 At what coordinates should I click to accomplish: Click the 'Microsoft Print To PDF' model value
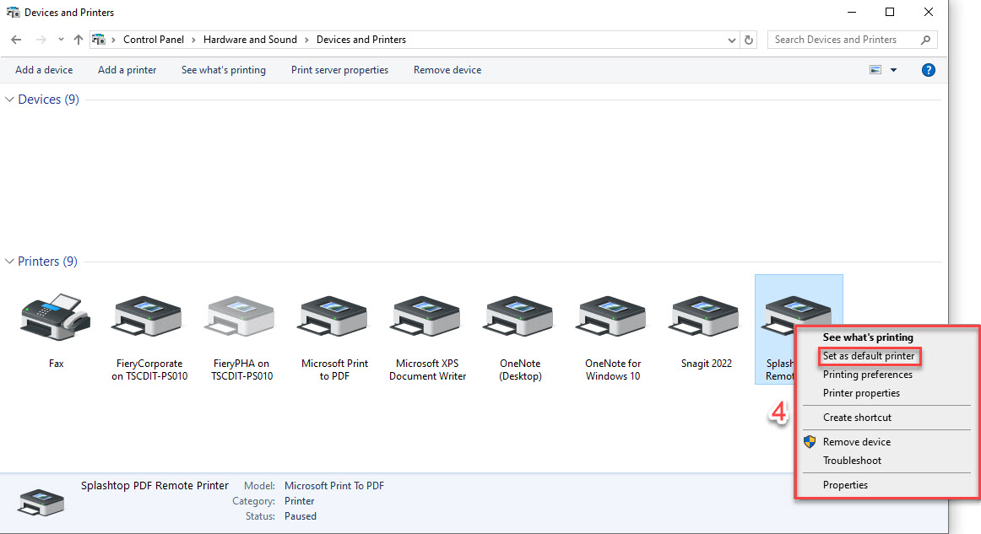(334, 486)
